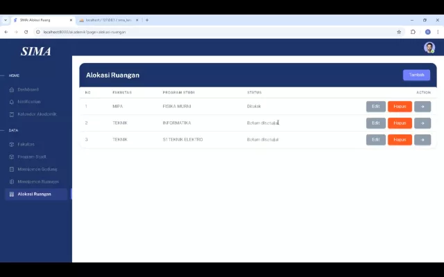Click the MIPA faculty cell
The height and width of the screenshot is (277, 444).
click(118, 107)
